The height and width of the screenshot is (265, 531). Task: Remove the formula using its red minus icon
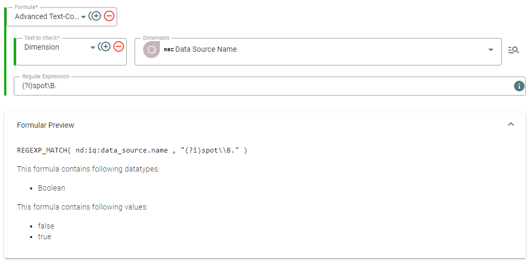[109, 16]
